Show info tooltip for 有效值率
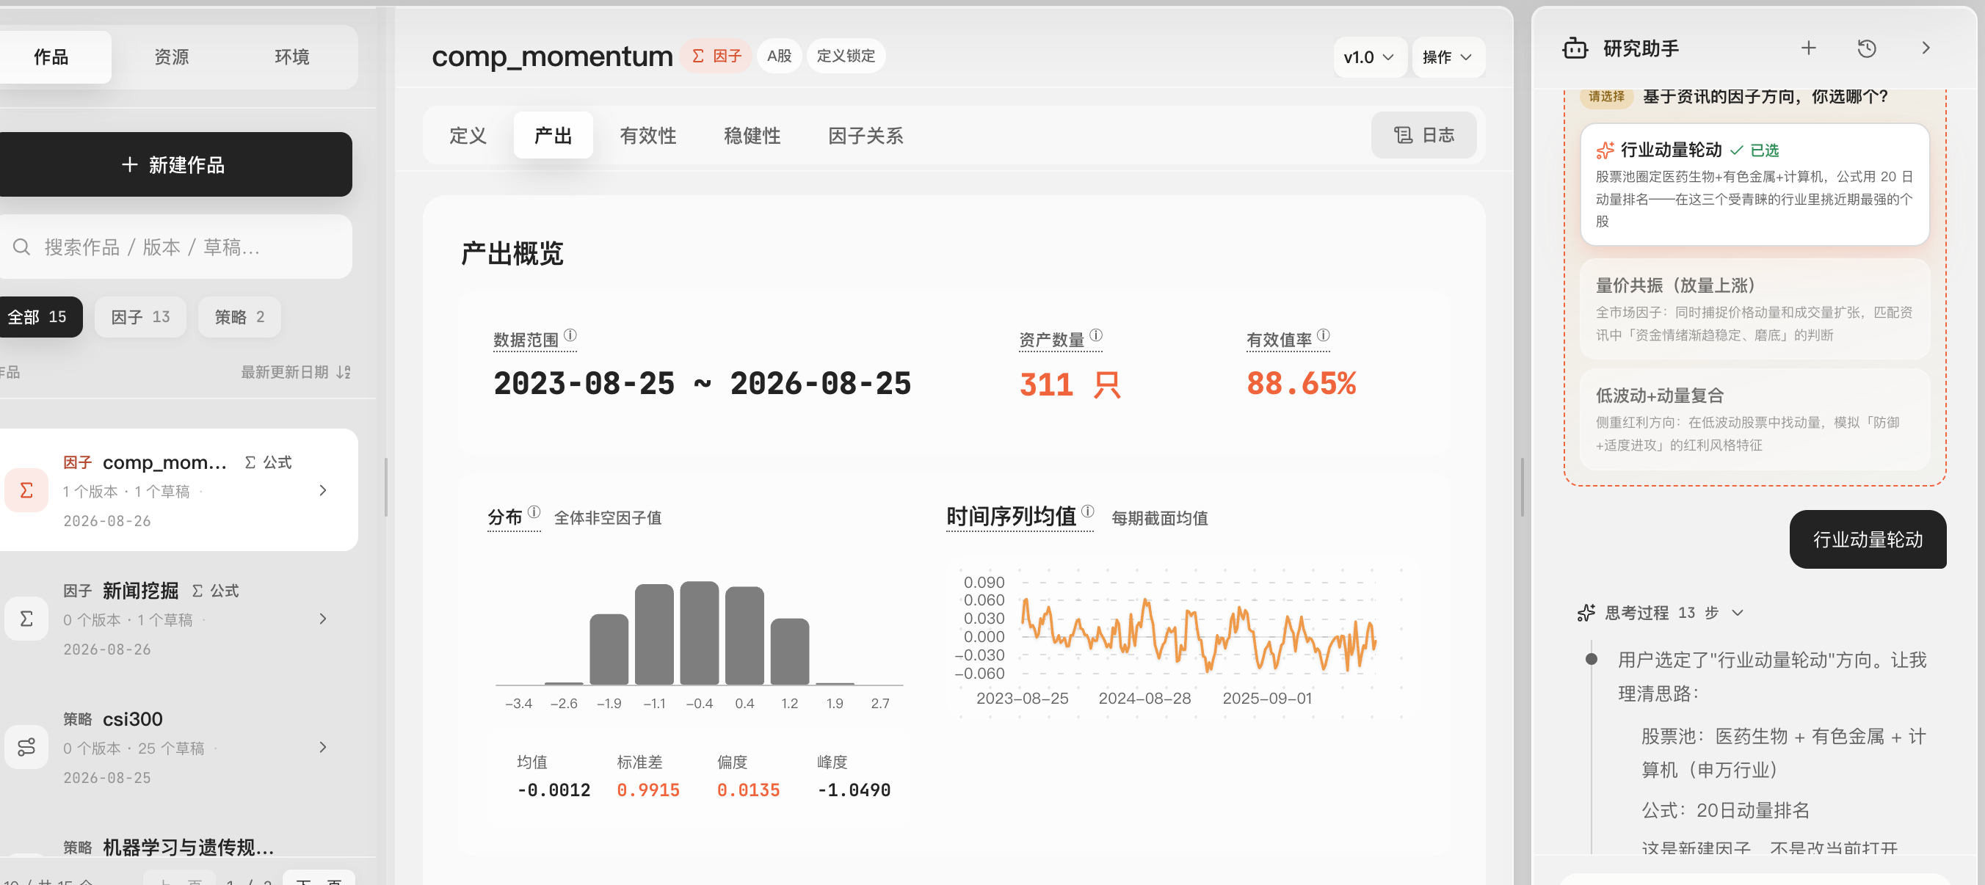1985x885 pixels. pyautogui.click(x=1323, y=335)
